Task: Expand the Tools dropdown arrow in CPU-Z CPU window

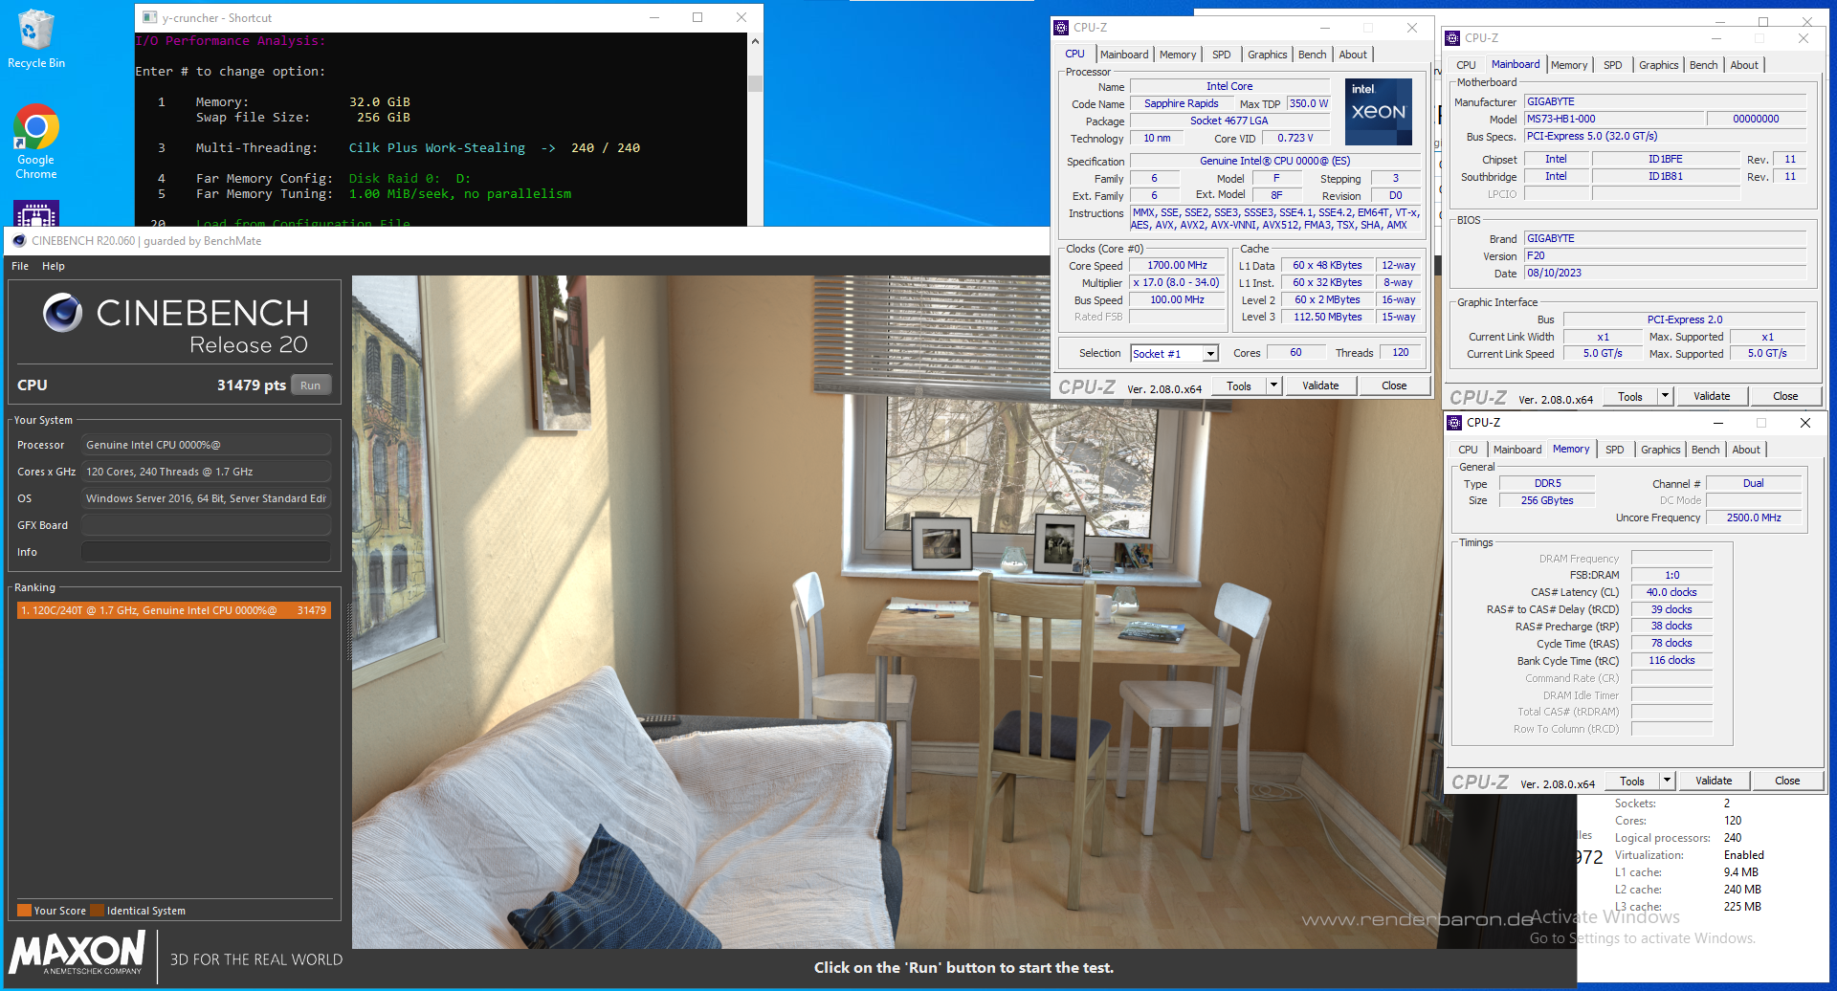Action: (x=1273, y=385)
